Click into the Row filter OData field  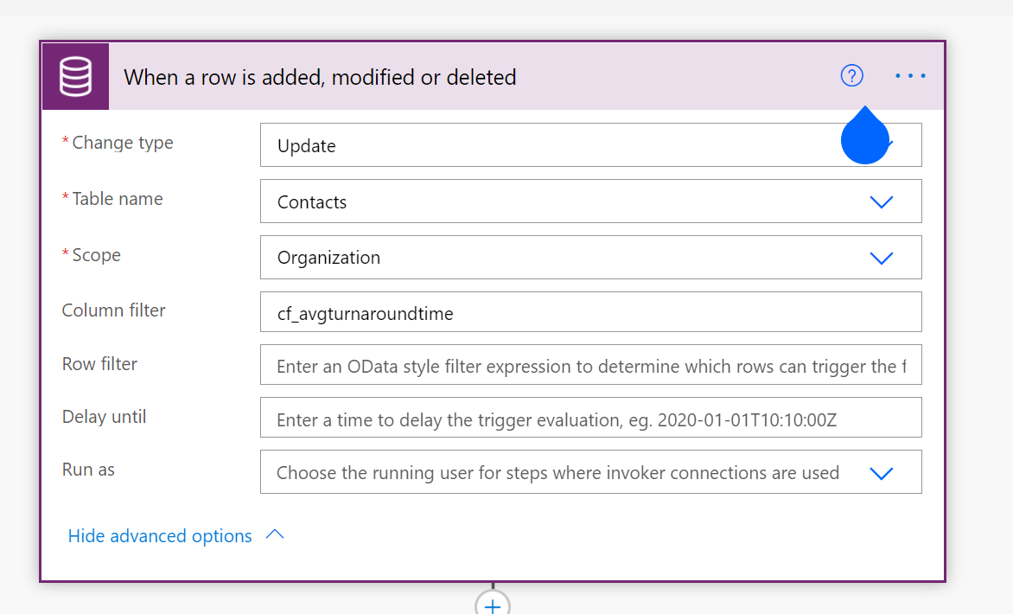tap(590, 367)
